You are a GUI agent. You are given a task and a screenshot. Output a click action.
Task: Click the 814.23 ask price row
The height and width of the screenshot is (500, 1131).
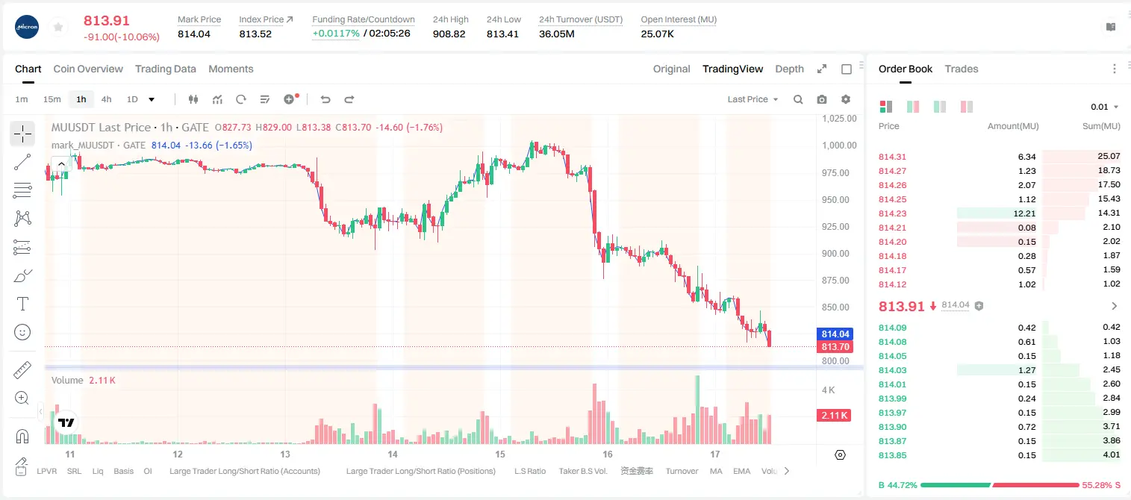(x=1000, y=213)
